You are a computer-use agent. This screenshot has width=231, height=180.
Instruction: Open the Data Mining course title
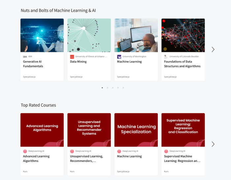(78, 62)
